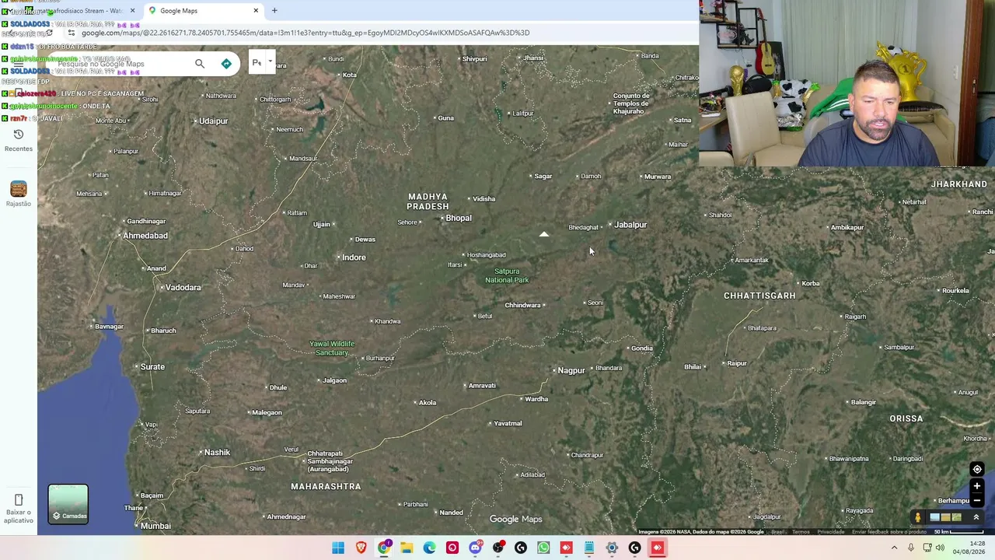Click the Ahmedabad city label
The height and width of the screenshot is (560, 995).
pos(145,236)
